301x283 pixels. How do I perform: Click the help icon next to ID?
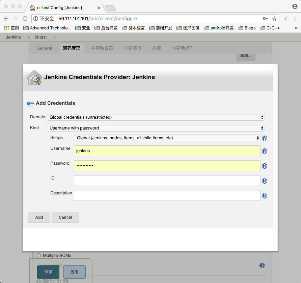click(x=264, y=181)
